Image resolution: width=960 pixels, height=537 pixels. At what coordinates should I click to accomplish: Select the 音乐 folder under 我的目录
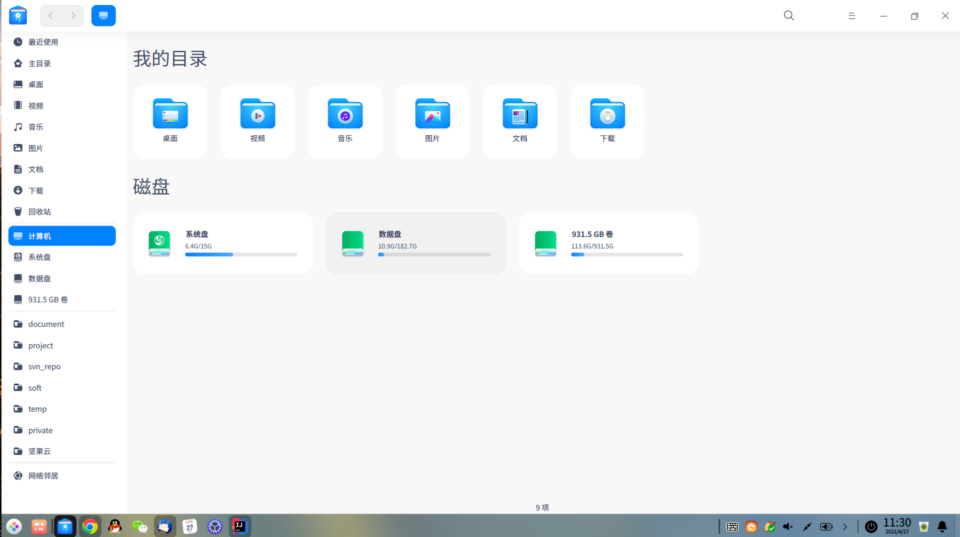click(345, 121)
